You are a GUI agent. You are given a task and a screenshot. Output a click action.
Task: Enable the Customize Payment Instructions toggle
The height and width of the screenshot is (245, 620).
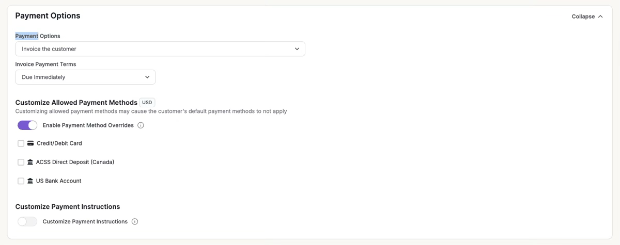click(27, 222)
